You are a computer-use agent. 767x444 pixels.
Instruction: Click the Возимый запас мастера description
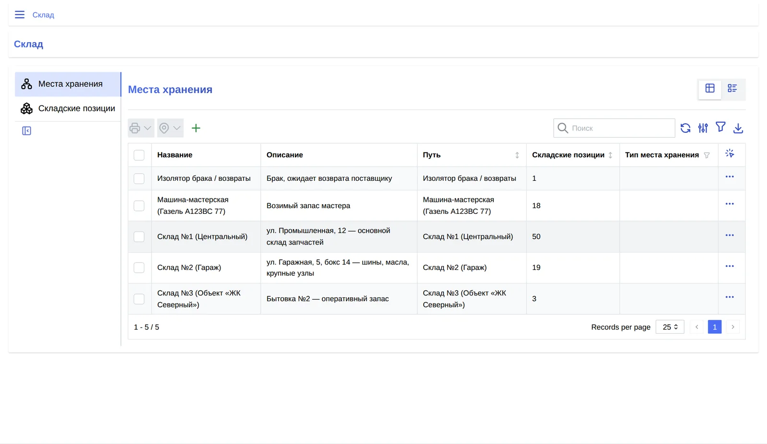point(308,206)
